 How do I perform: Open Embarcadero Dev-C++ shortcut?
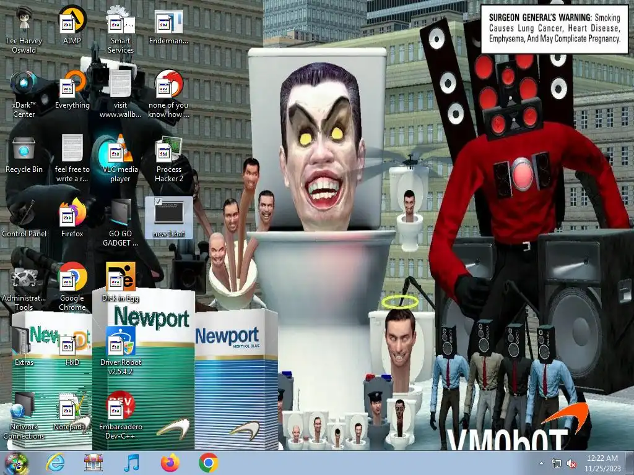coord(120,416)
